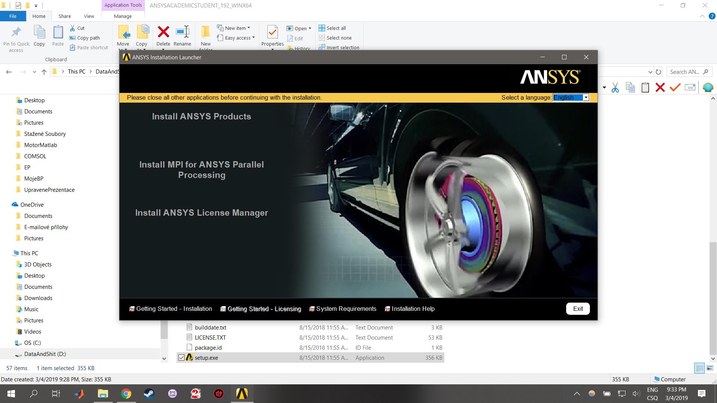Open the Easy access dropdown

tap(236, 38)
